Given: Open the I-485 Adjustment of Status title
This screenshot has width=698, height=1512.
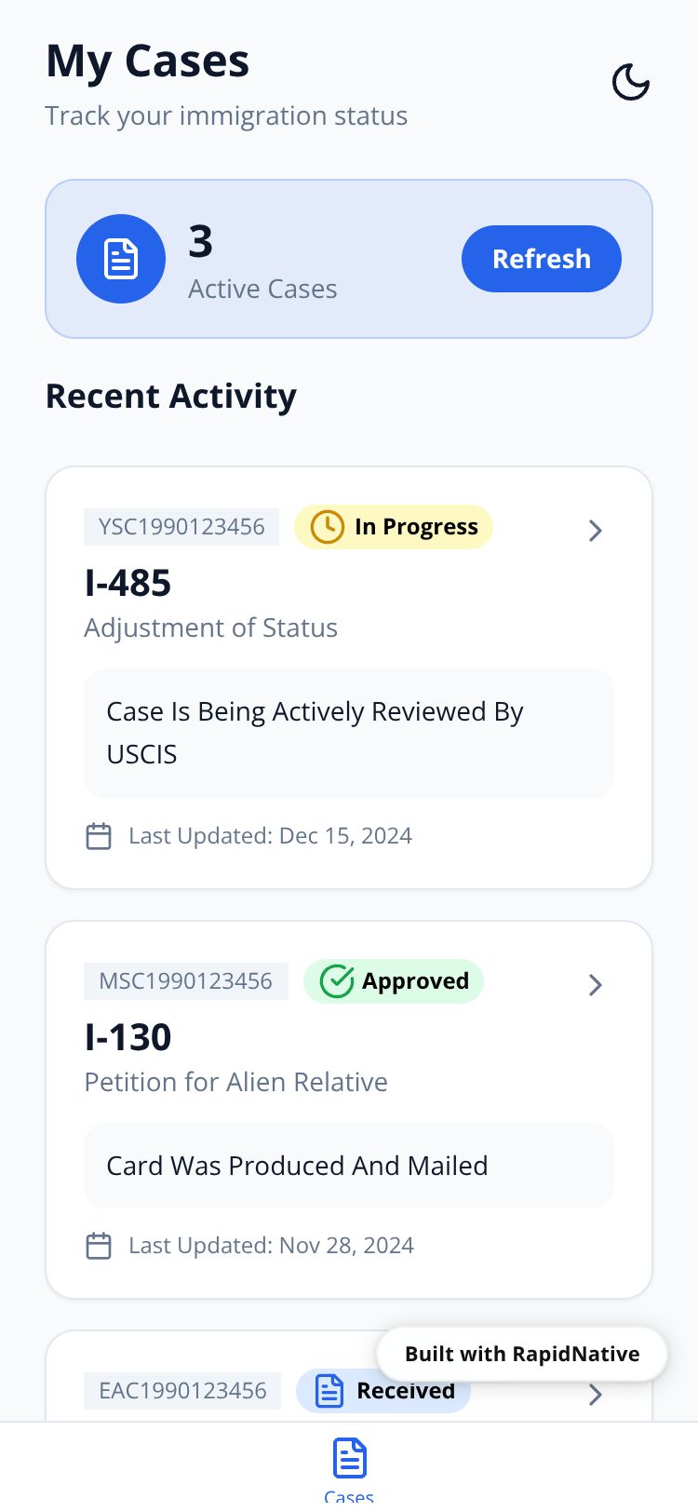Looking at the screenshot, I should [128, 584].
